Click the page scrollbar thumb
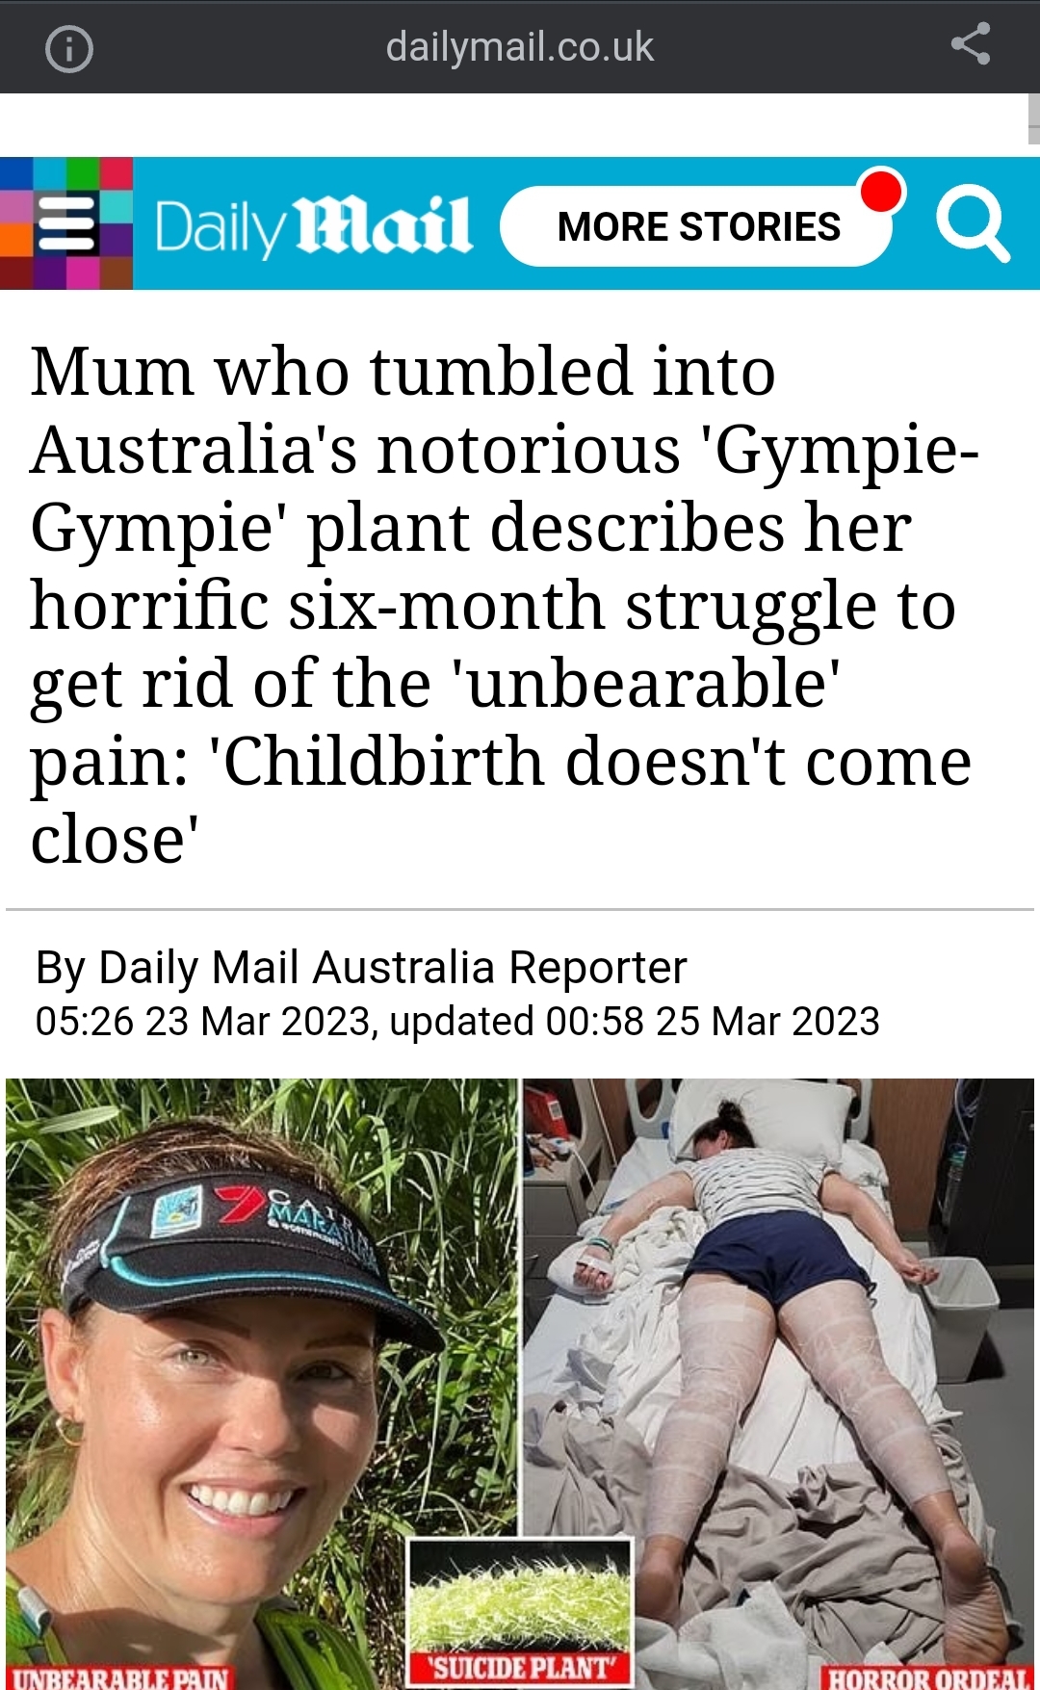This screenshot has height=1690, width=1040. click(1033, 118)
